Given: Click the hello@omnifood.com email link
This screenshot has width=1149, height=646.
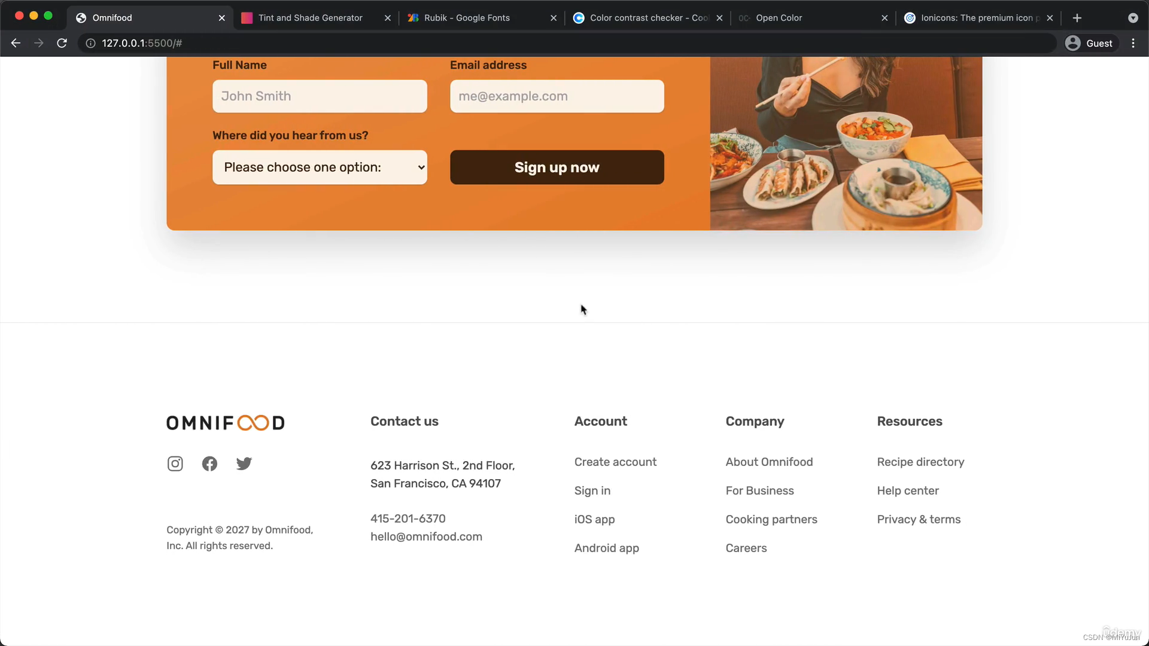Looking at the screenshot, I should [x=426, y=537].
